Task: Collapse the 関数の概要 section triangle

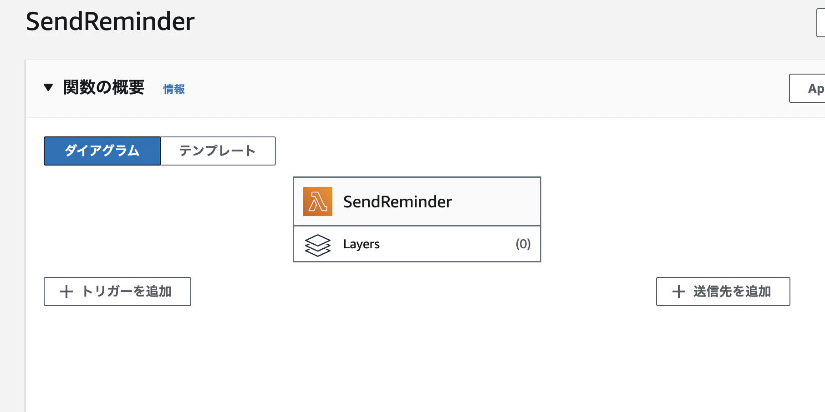Action: 48,87
